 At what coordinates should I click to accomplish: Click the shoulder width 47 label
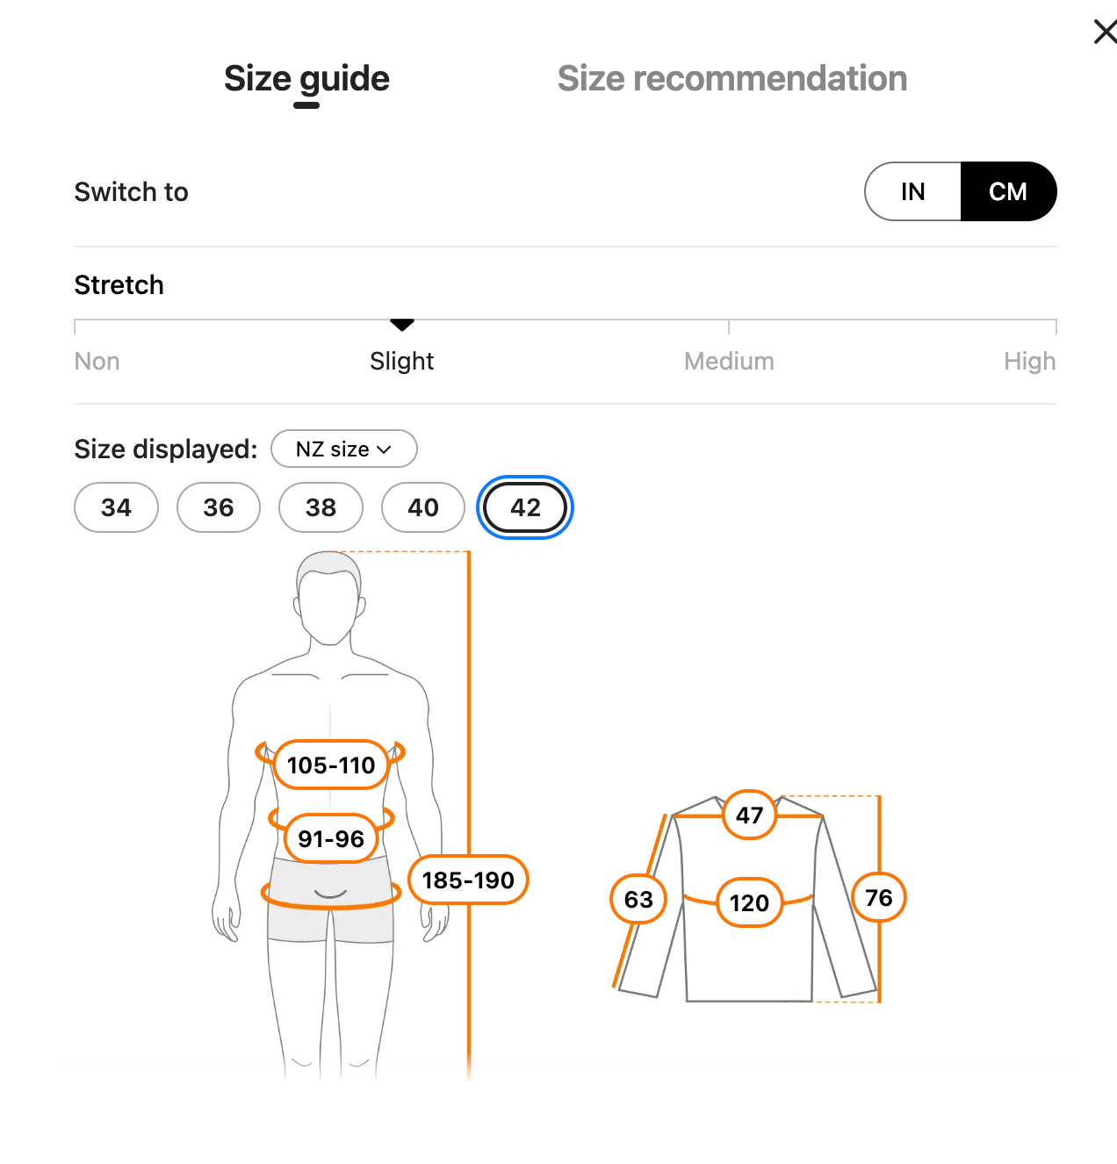coord(749,816)
